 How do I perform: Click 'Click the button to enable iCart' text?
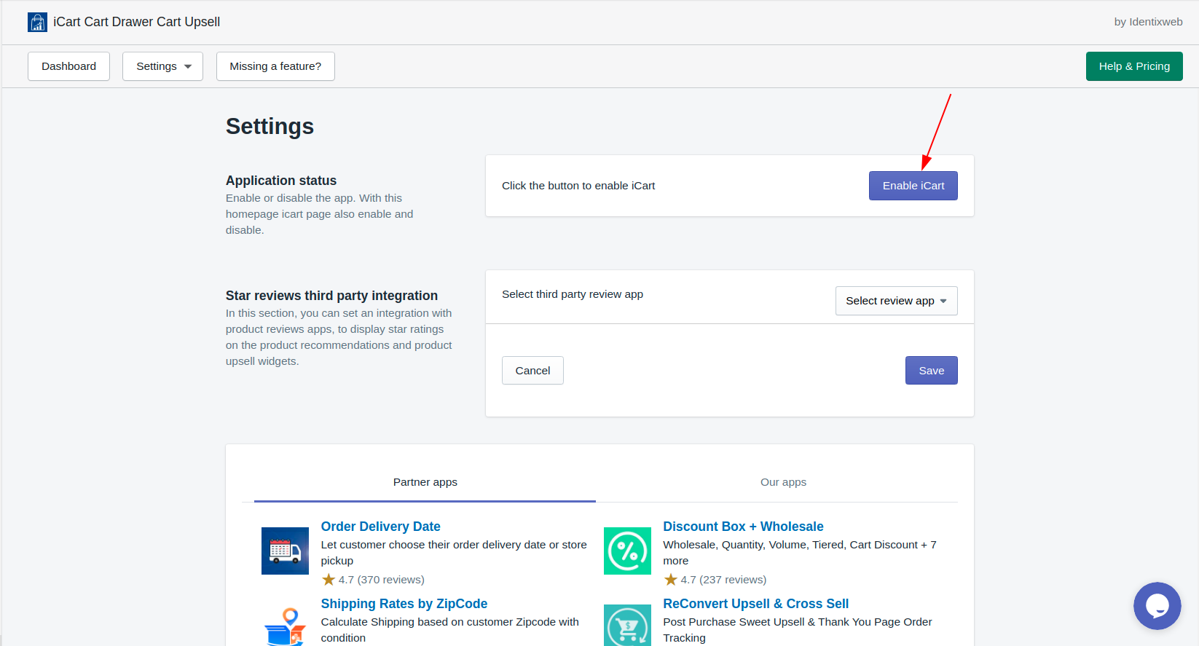[x=578, y=186]
